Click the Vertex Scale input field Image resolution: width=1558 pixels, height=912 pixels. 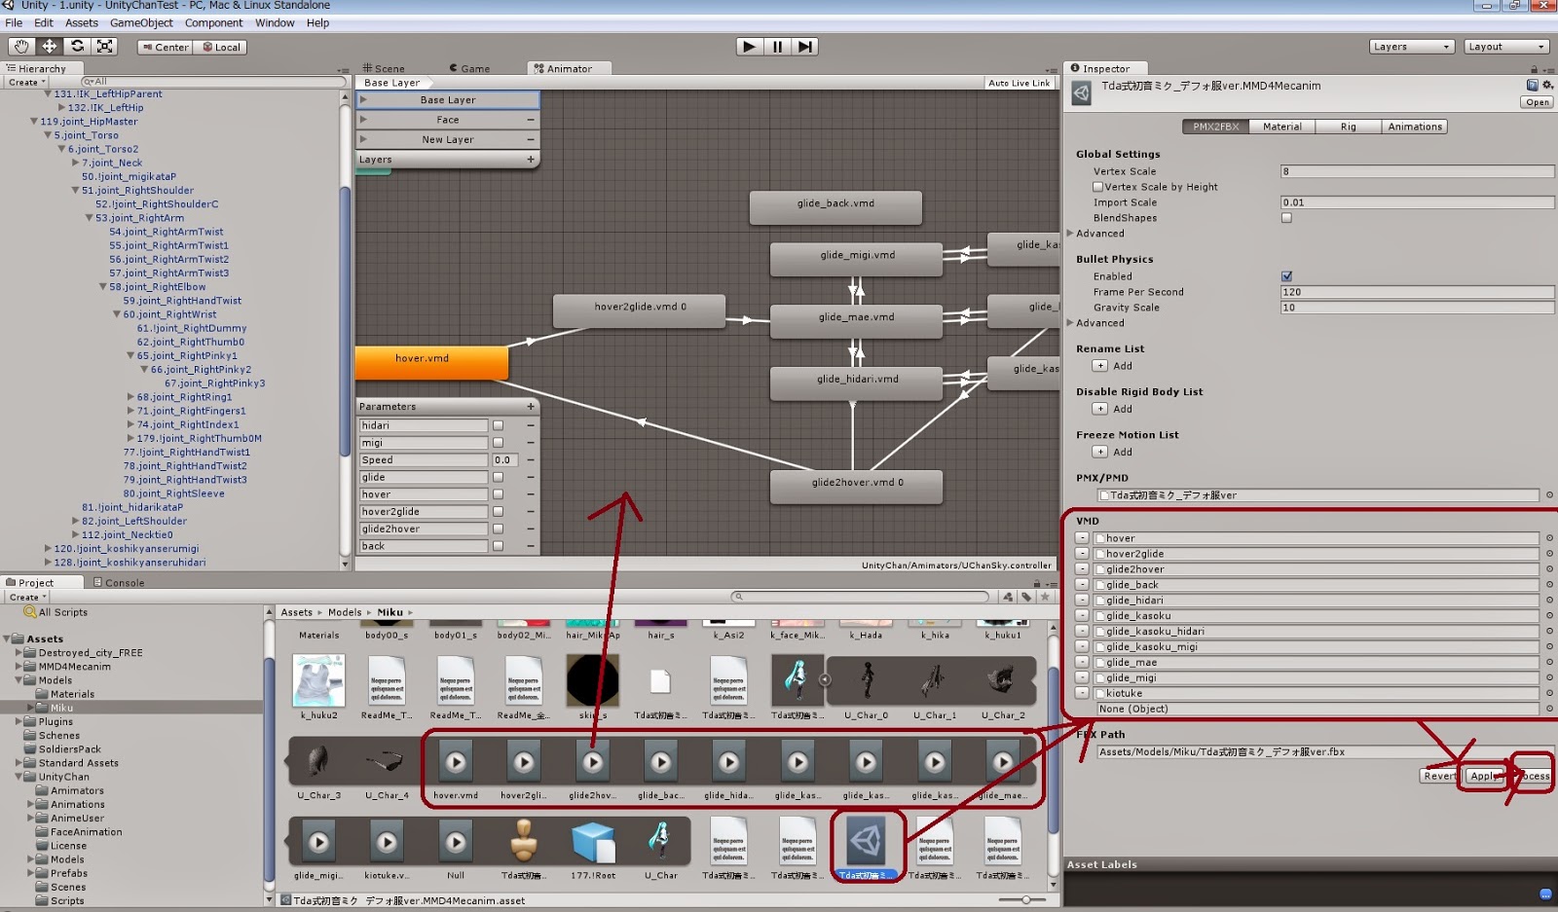tap(1417, 171)
